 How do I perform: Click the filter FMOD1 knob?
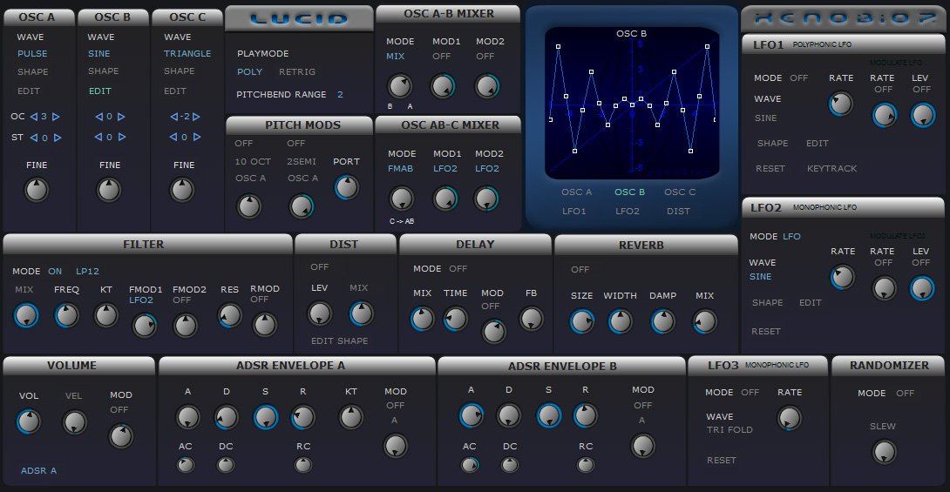pyautogui.click(x=144, y=326)
